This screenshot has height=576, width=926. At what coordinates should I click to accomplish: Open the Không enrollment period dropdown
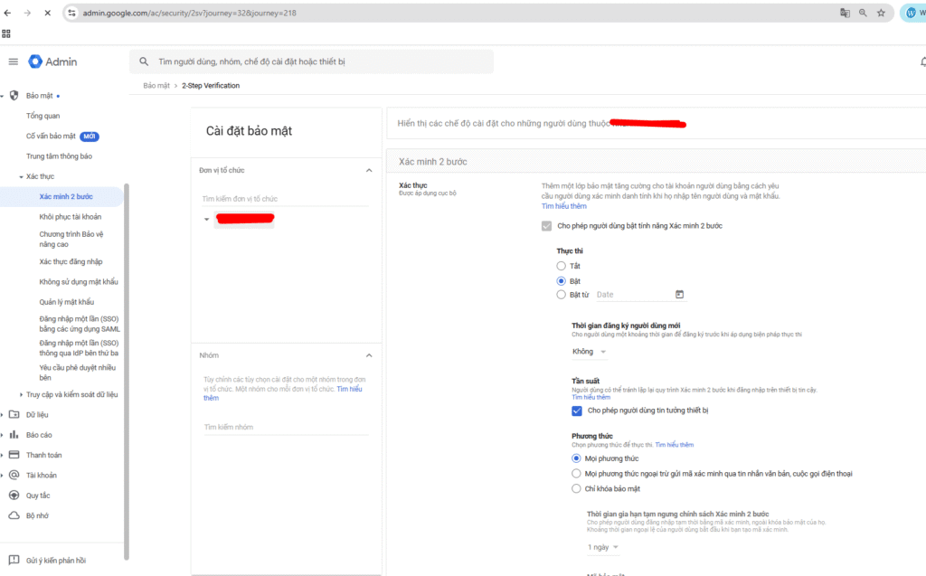click(590, 352)
